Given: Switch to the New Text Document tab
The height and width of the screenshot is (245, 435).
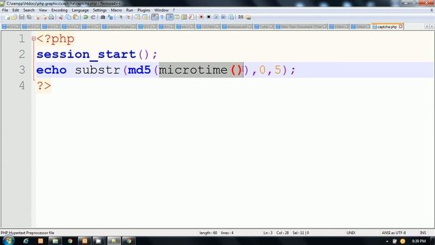Looking at the screenshot, I should pyautogui.click(x=300, y=27).
